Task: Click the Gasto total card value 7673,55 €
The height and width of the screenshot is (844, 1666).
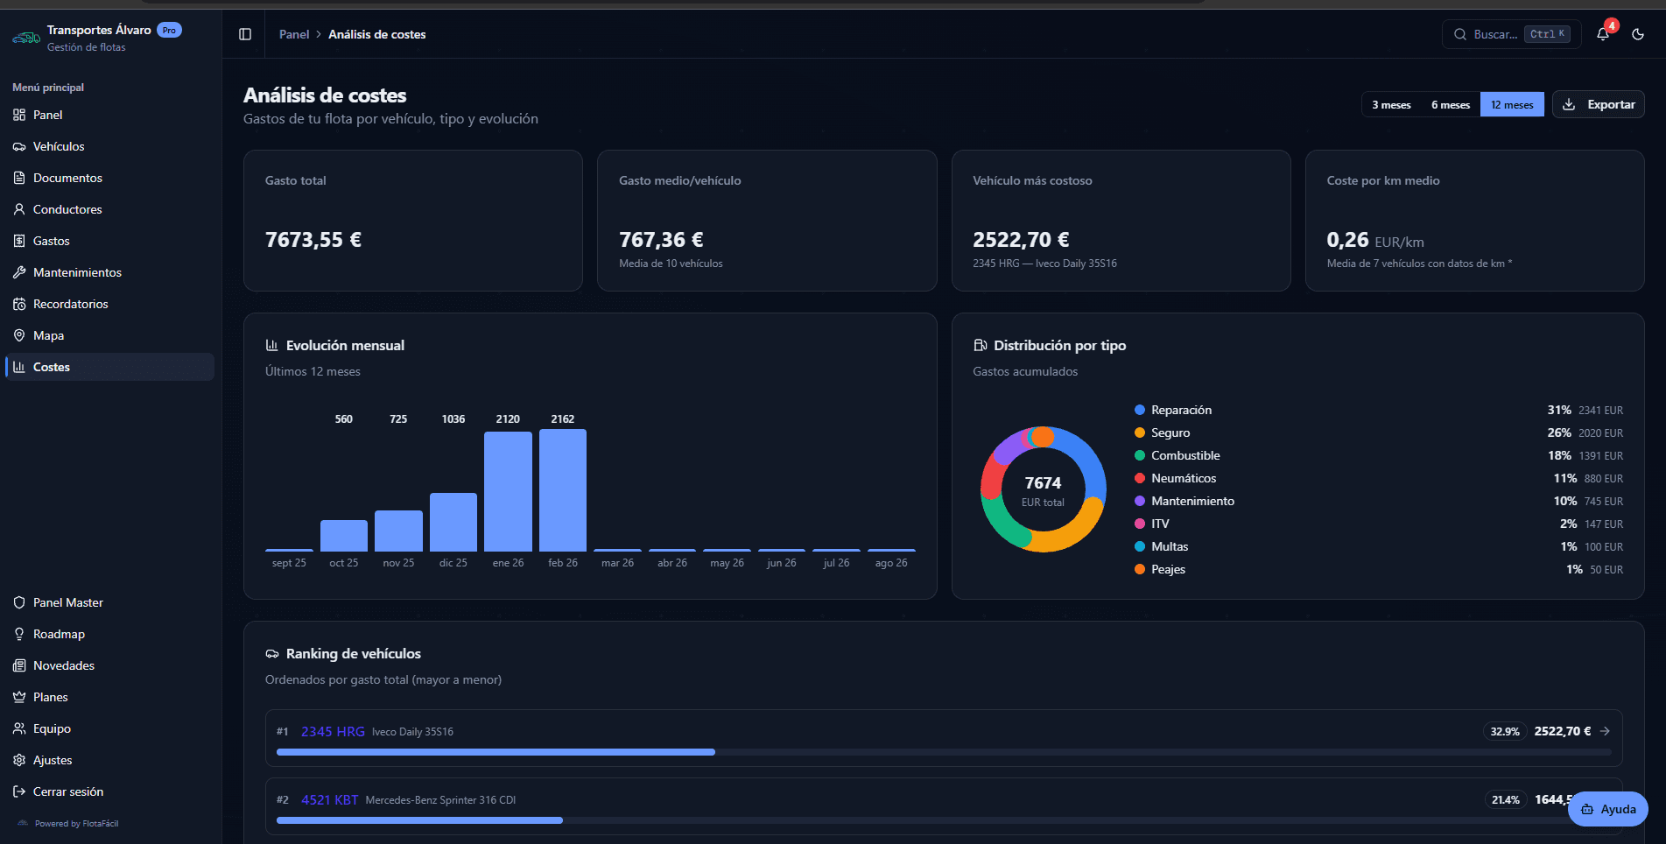Action: pos(313,240)
